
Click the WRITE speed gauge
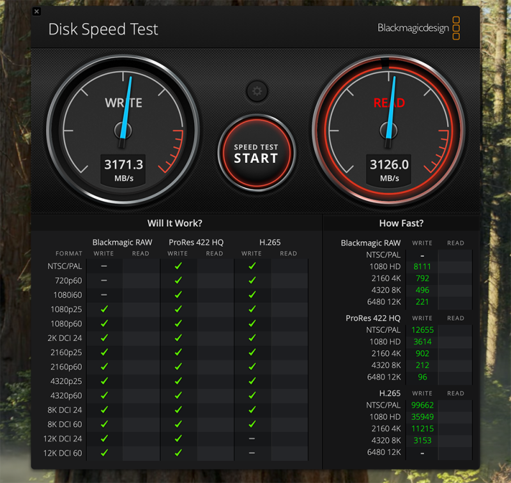point(123,130)
